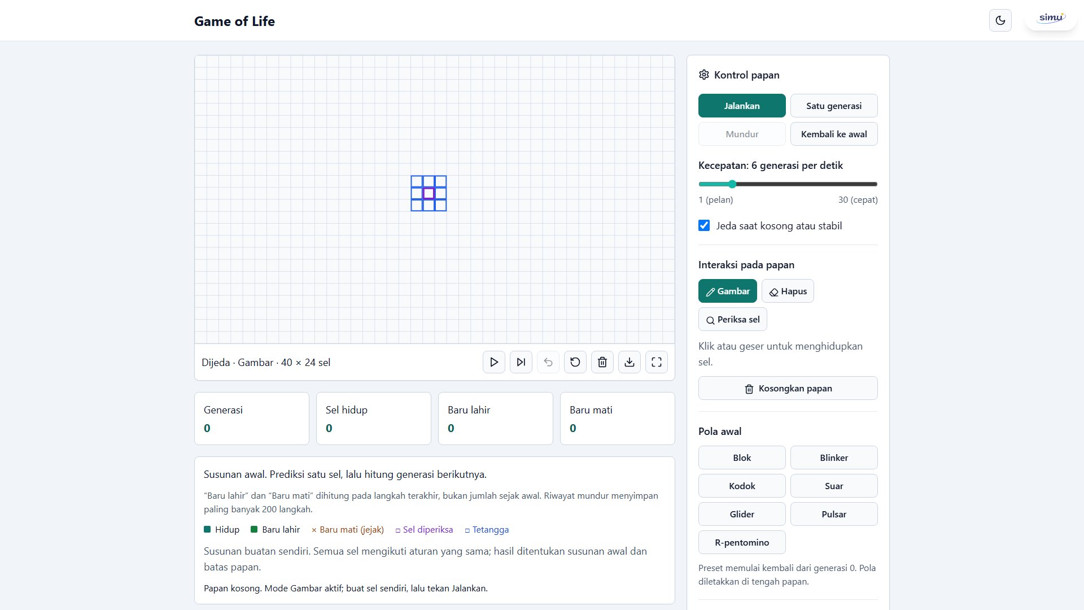Load the Pulsar preset pattern

point(834,514)
